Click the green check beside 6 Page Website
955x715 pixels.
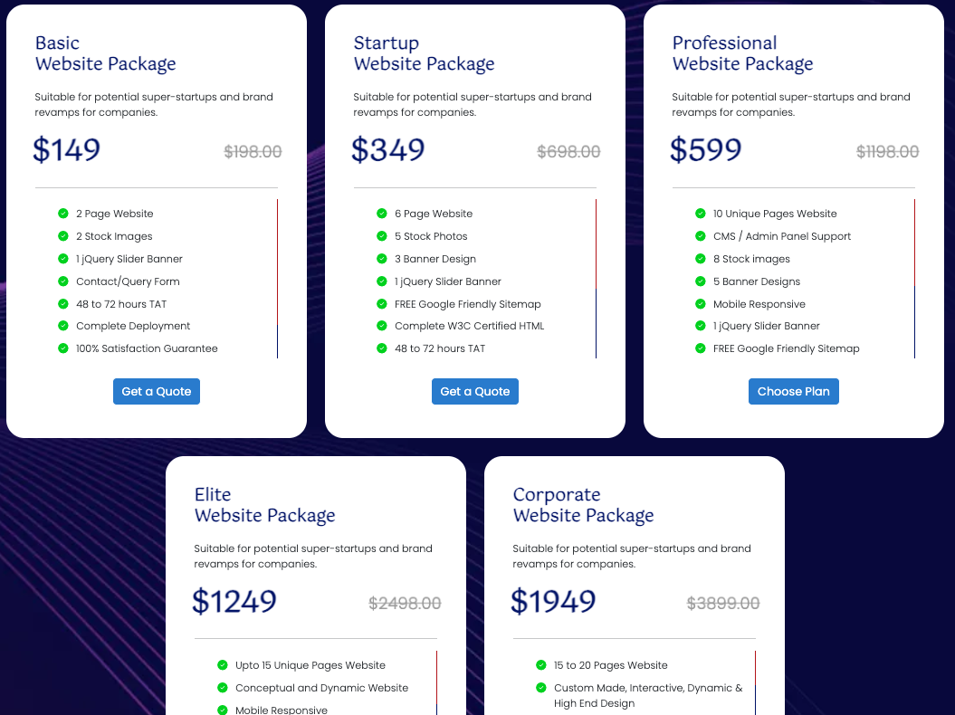(x=382, y=214)
